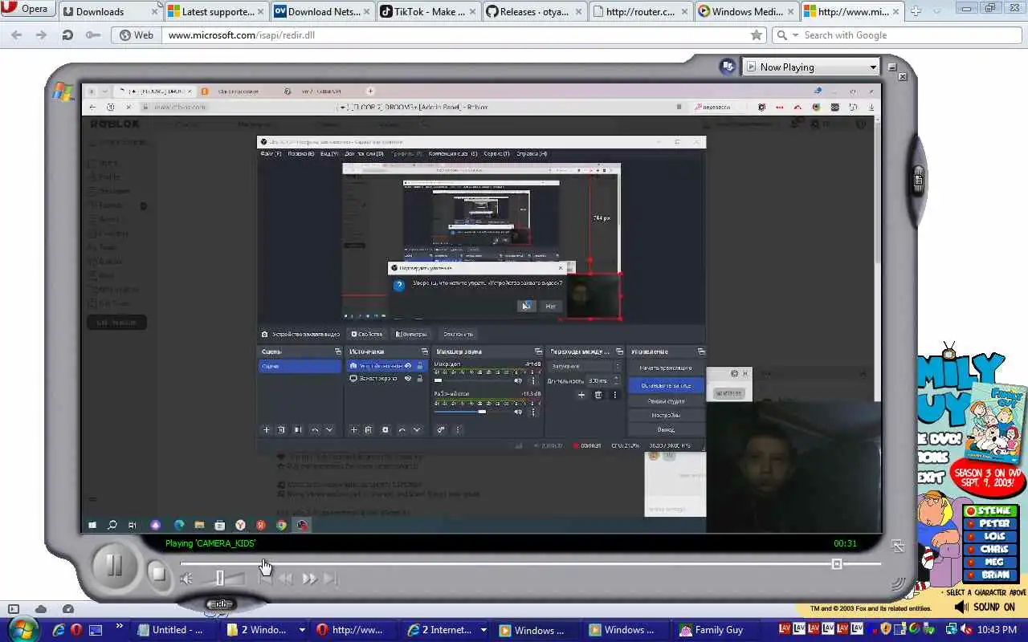
Task: Click the password wand key icon
Action: tap(93, 35)
